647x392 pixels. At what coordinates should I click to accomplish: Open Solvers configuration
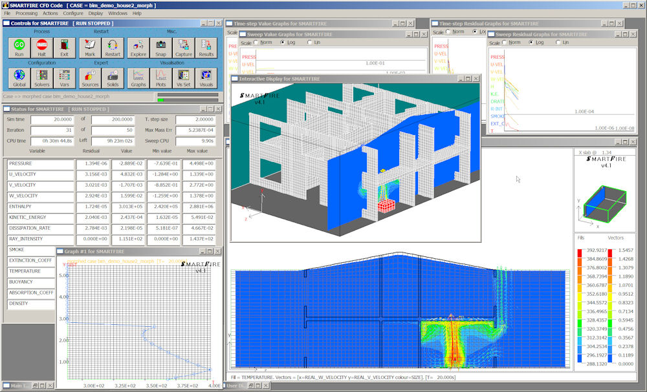pyautogui.click(x=41, y=78)
